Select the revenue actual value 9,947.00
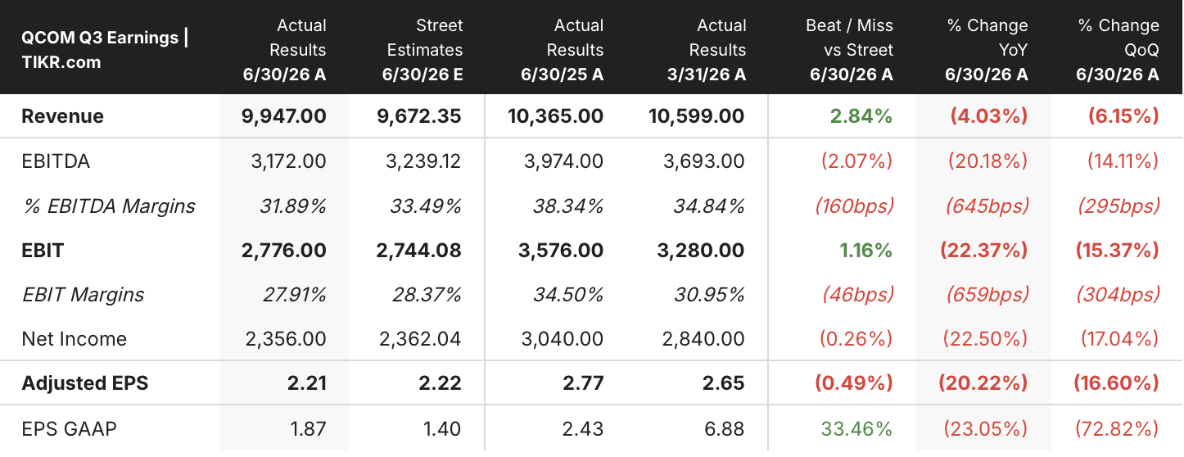This screenshot has width=1184, height=457. click(x=284, y=116)
